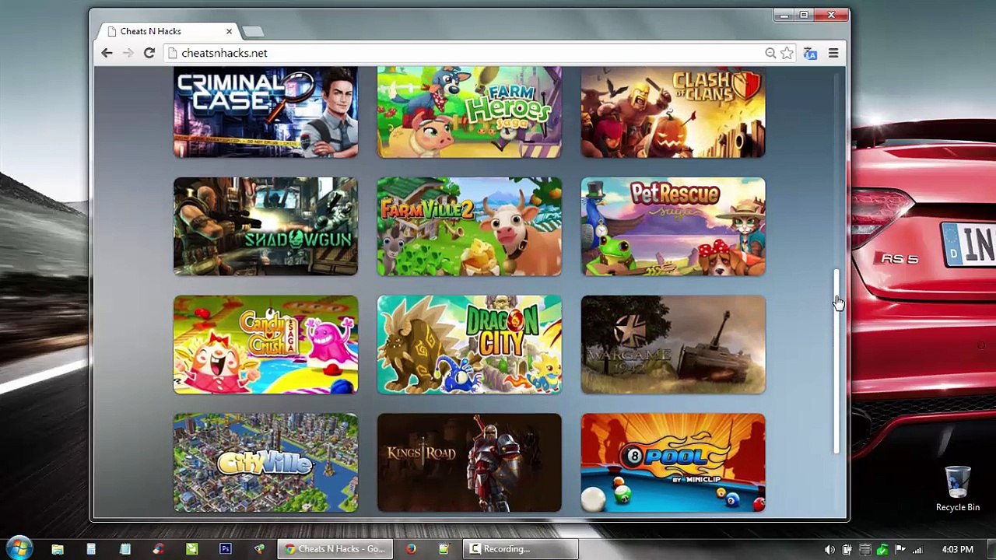Reload the cheatsnhacks.net page
996x560 pixels.
pyautogui.click(x=149, y=53)
